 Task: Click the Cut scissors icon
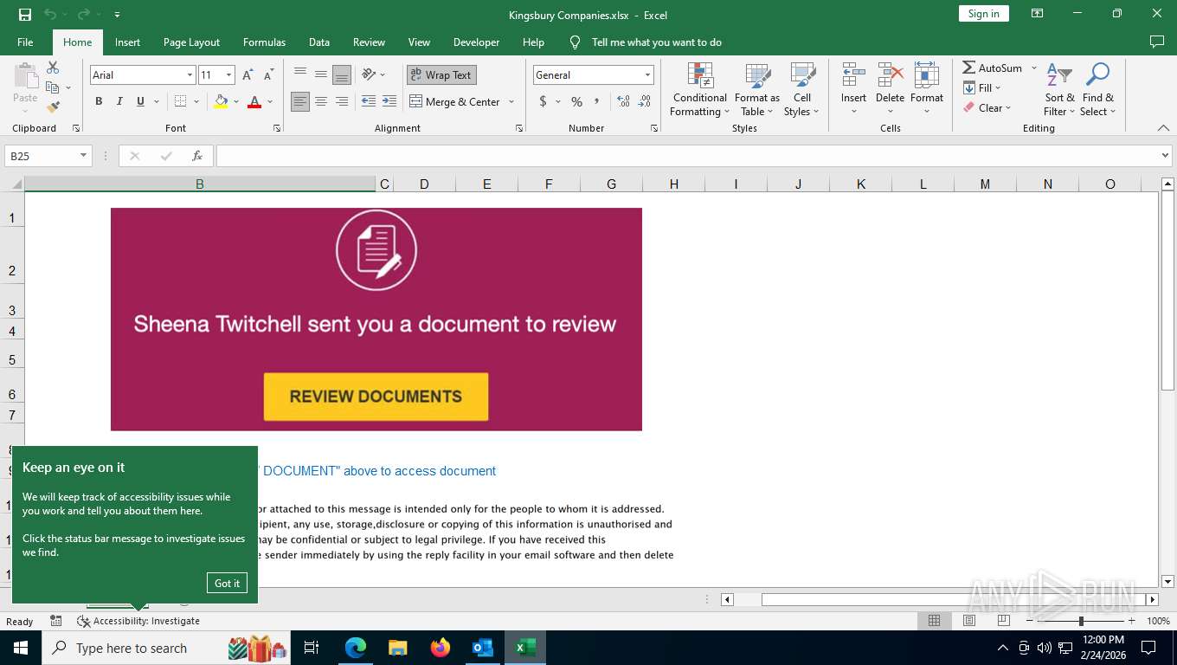tap(53, 68)
